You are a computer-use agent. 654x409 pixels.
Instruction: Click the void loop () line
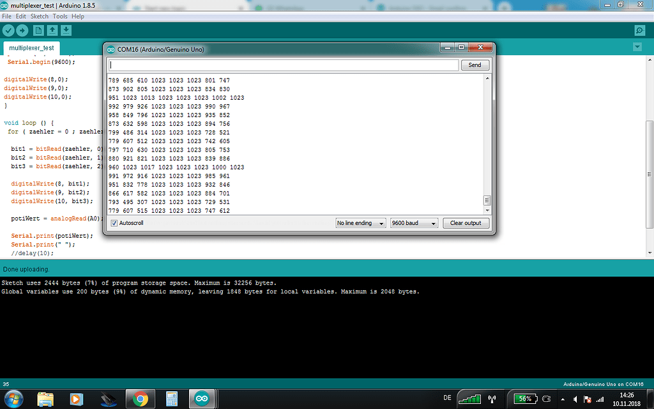pos(29,123)
